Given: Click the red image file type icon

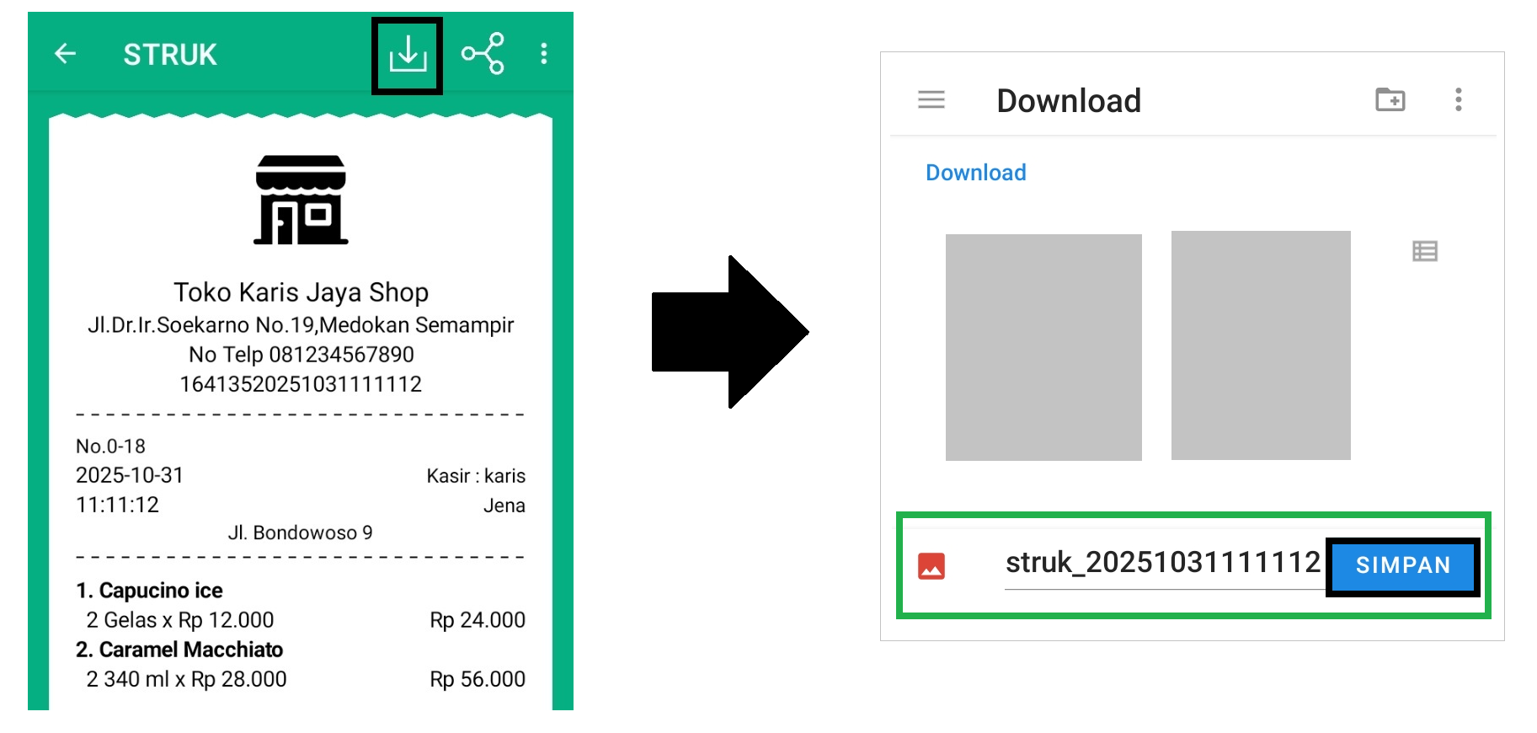Looking at the screenshot, I should coord(931,566).
